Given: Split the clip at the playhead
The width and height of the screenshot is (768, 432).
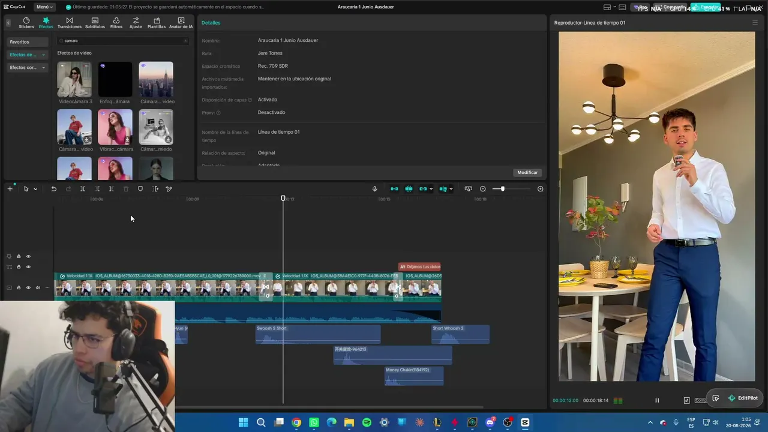Looking at the screenshot, I should coord(83,189).
